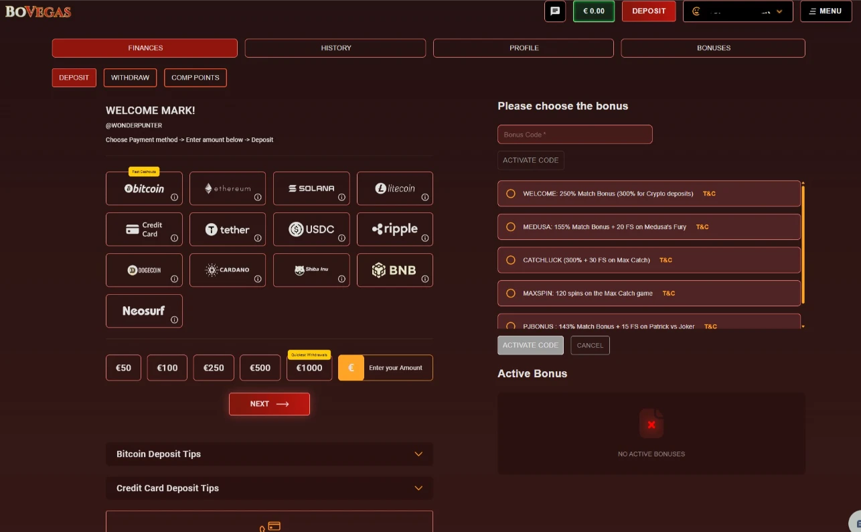Pick the Solana payment option
The width and height of the screenshot is (861, 532).
pyautogui.click(x=311, y=188)
